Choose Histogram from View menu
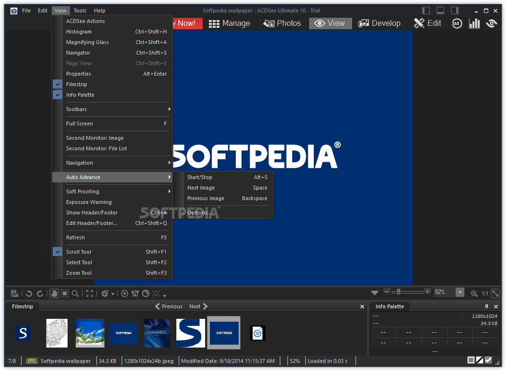 point(112,32)
